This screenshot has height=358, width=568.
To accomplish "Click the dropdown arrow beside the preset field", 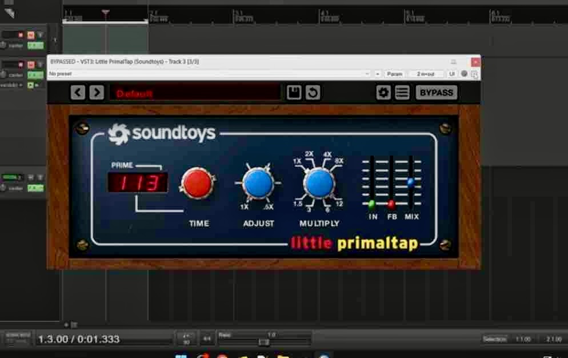I will click(369, 73).
